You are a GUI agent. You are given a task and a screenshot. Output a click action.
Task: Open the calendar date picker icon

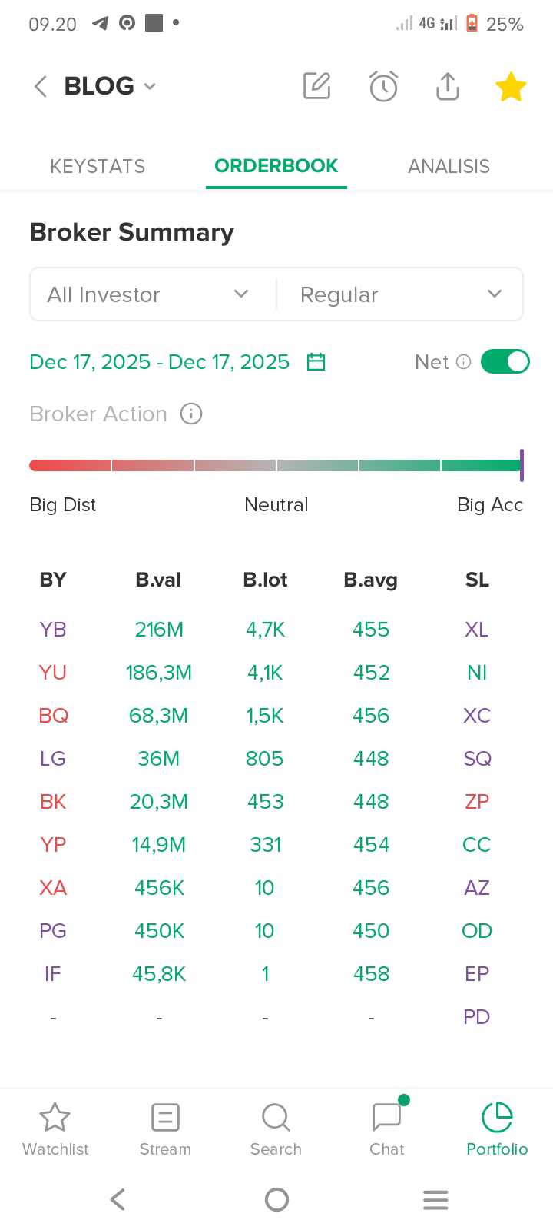click(x=316, y=362)
